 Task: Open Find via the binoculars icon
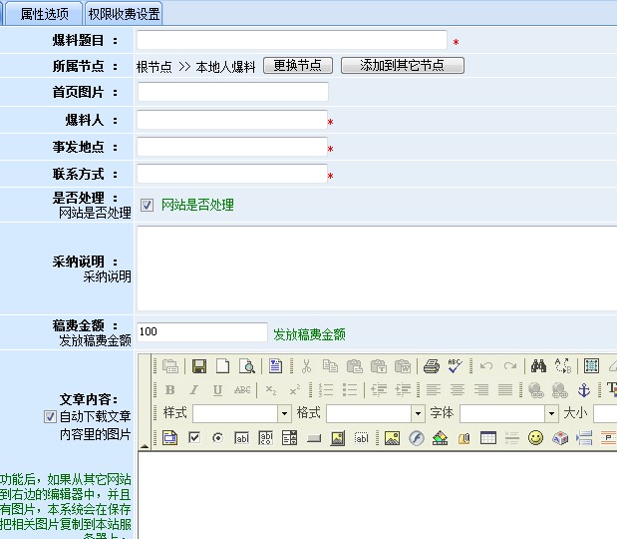click(x=538, y=366)
